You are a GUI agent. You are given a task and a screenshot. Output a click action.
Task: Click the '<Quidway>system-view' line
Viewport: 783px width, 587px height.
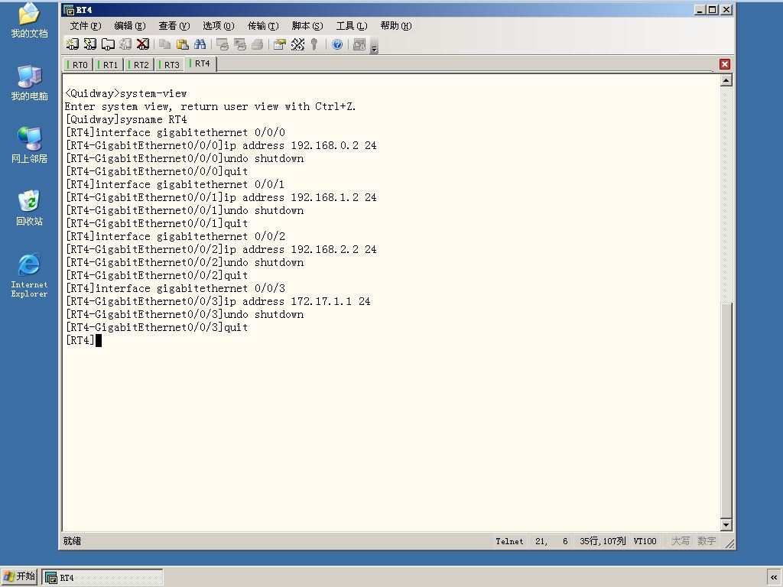click(x=126, y=94)
